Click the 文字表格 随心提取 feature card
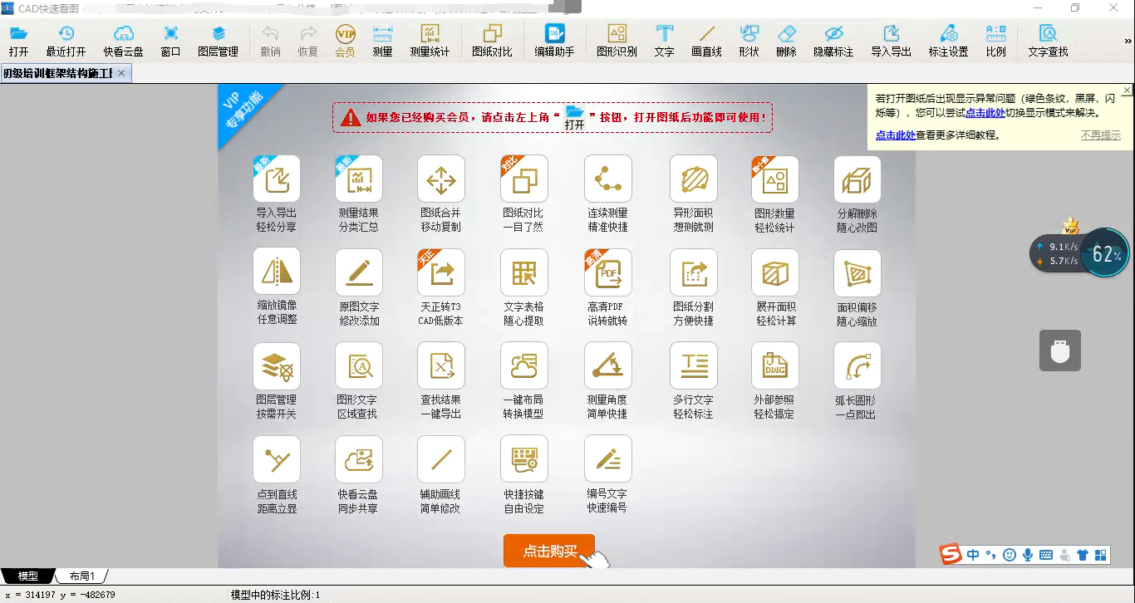Screen dimensions: 1135x603 [x=524, y=287]
